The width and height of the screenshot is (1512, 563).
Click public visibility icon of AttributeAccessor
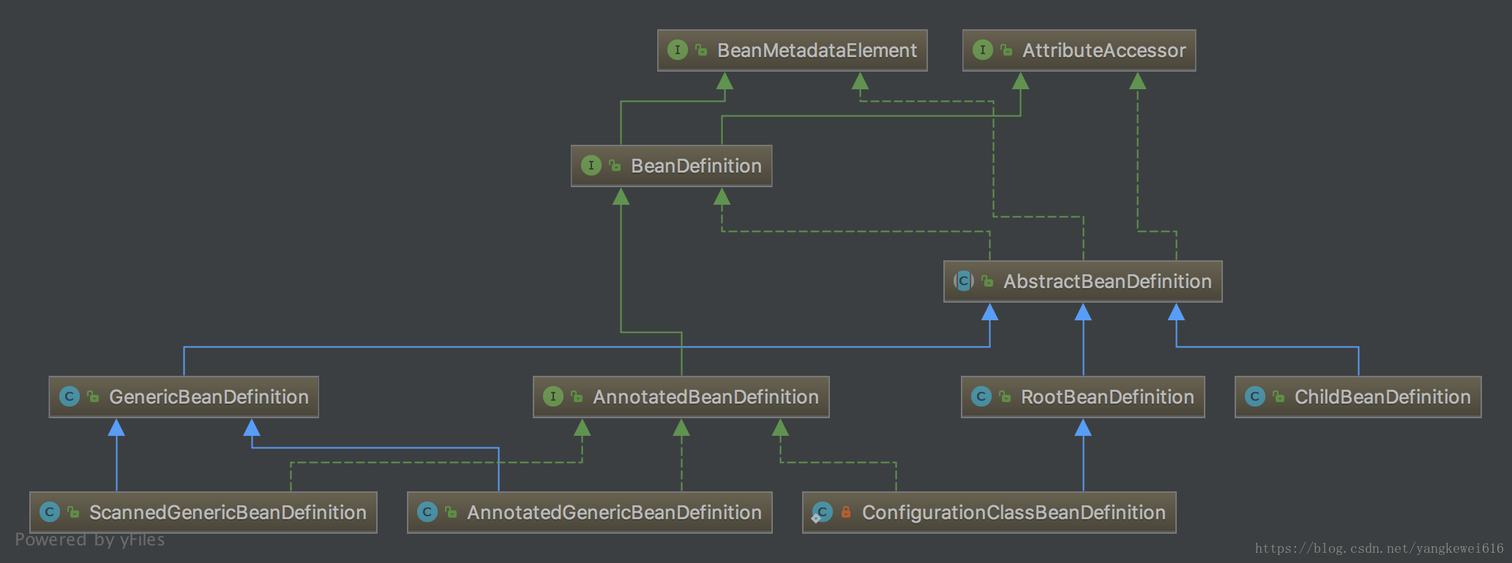(1006, 50)
